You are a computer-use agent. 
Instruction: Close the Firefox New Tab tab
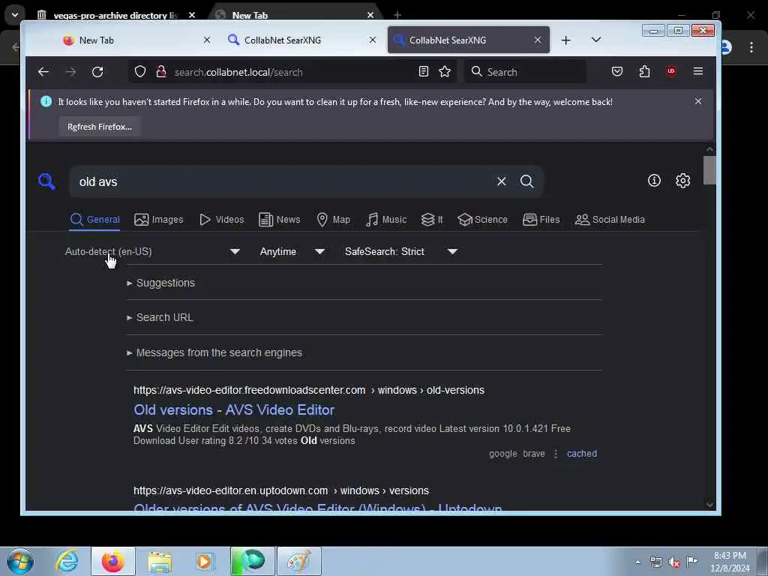click(x=207, y=40)
